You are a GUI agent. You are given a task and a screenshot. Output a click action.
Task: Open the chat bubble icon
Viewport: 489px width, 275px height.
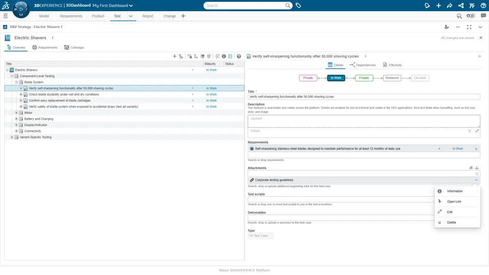point(483,16)
